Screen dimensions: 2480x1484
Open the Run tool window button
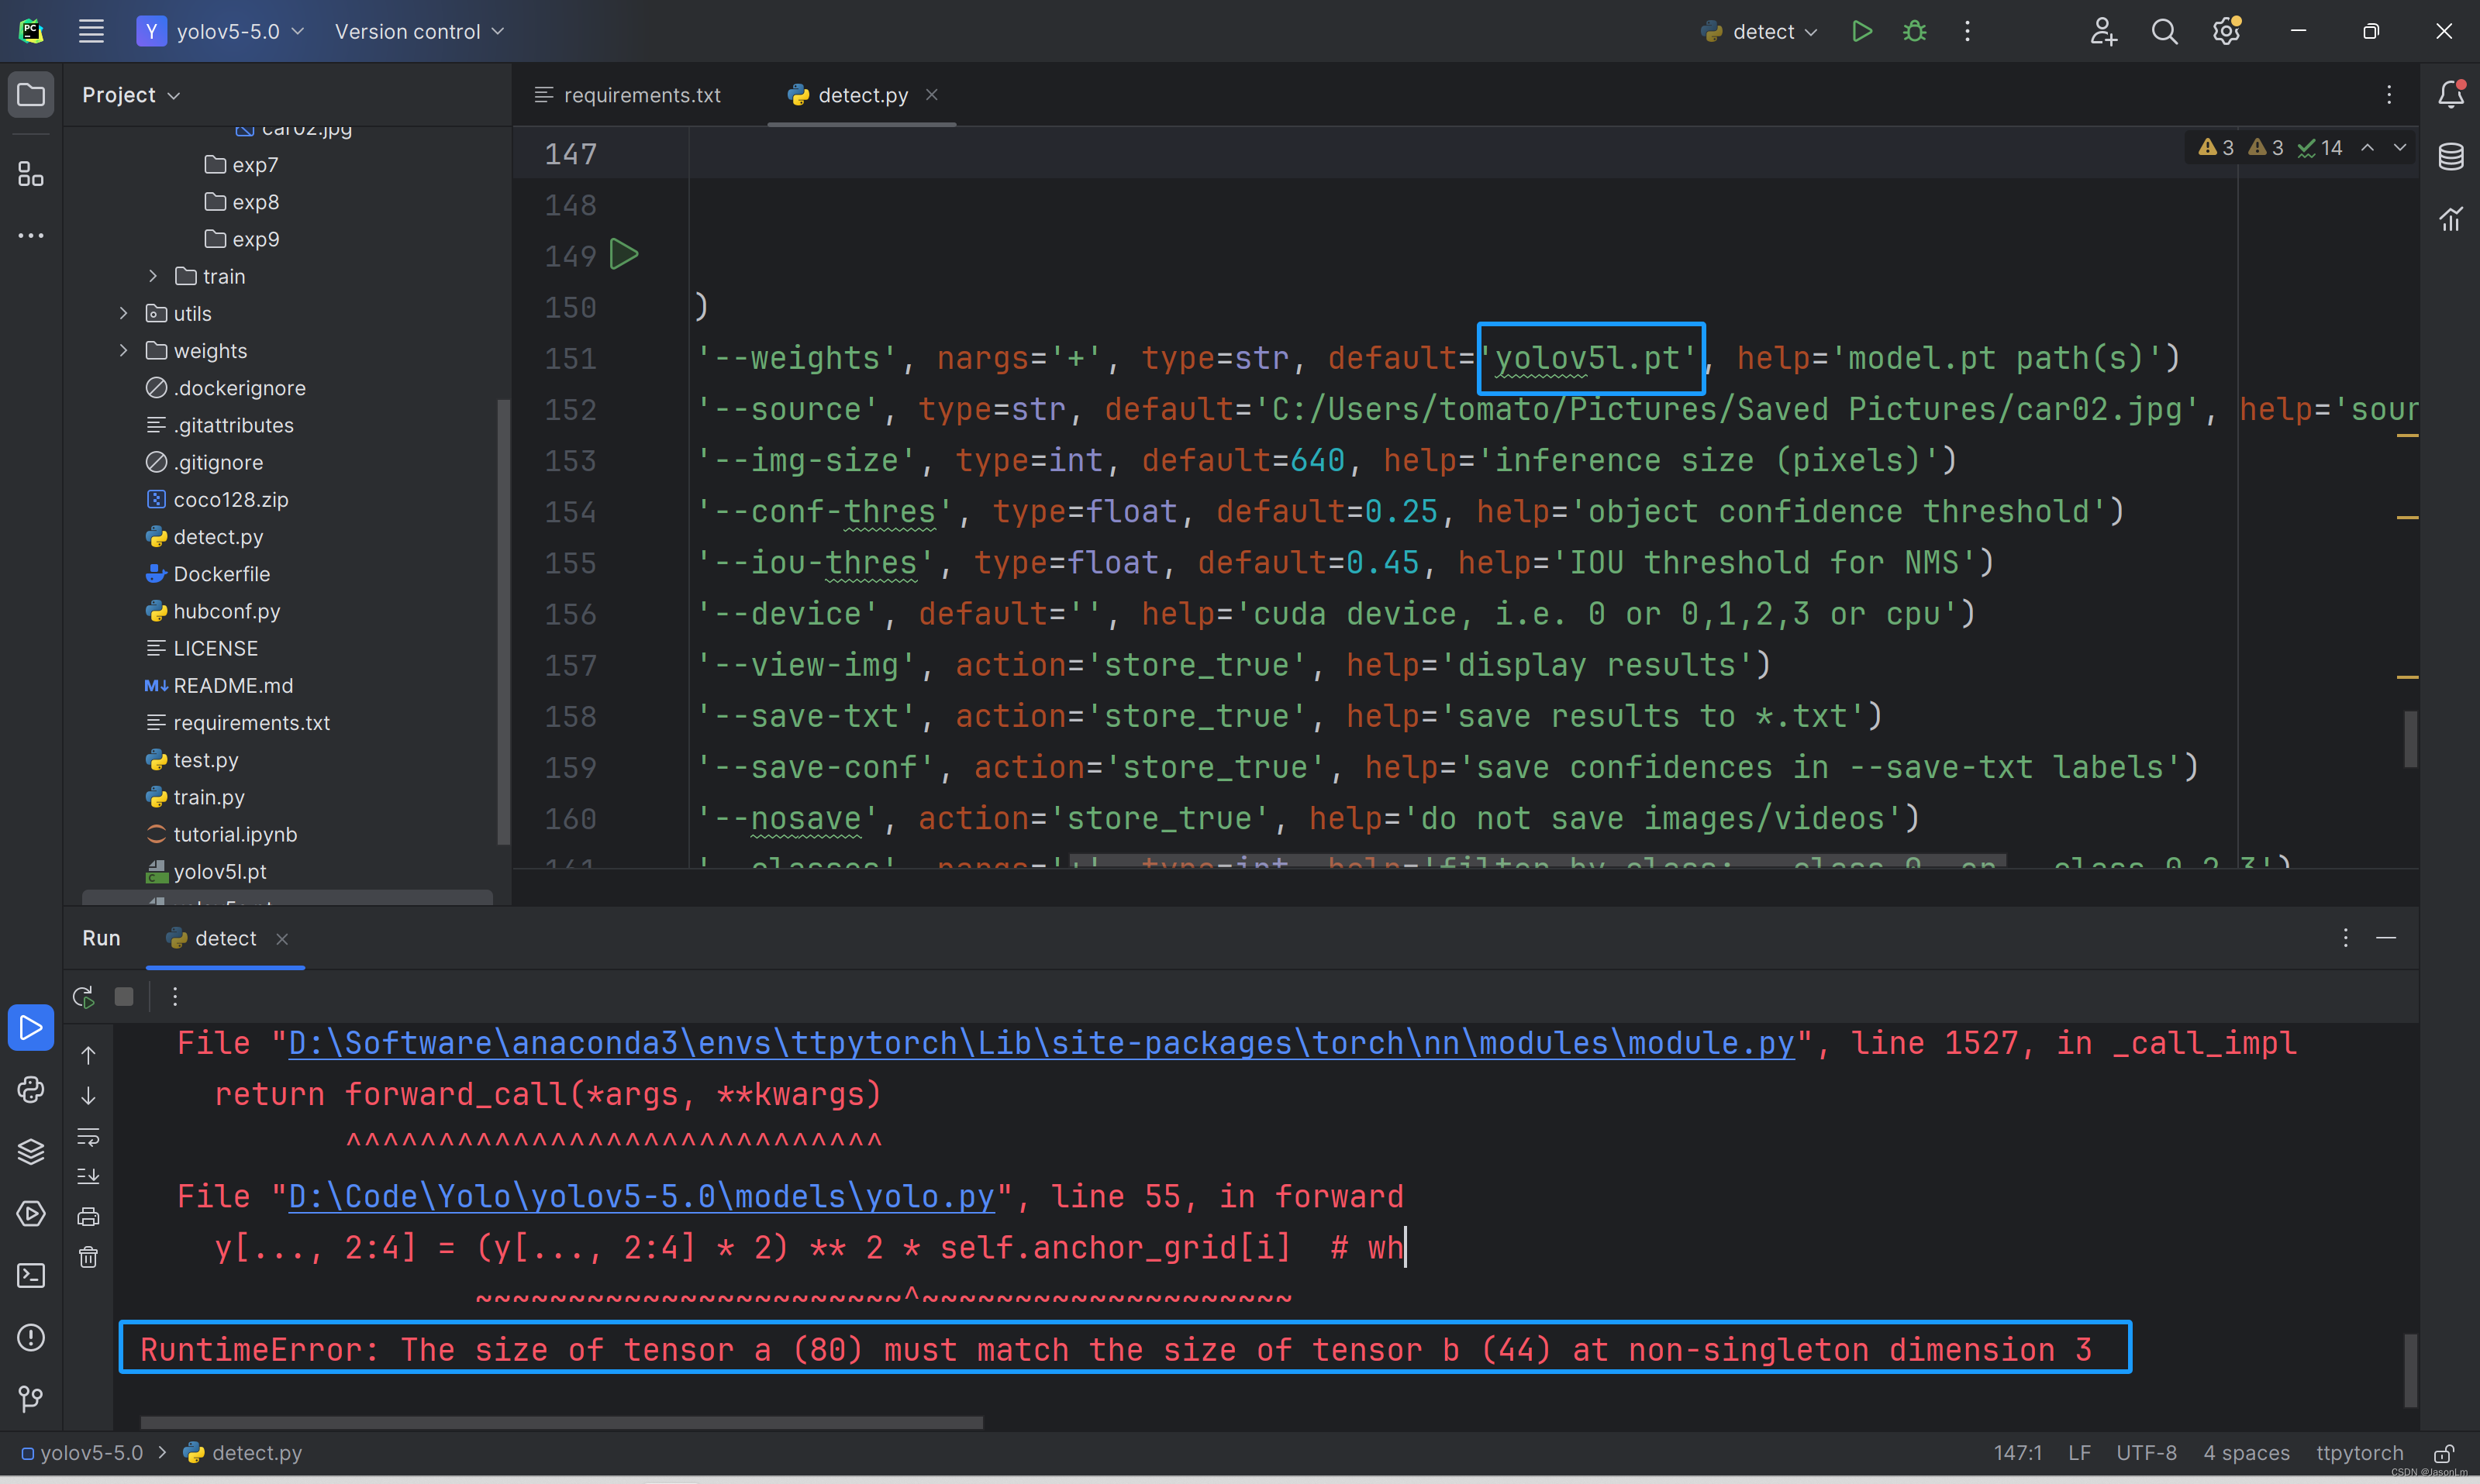(x=31, y=1027)
